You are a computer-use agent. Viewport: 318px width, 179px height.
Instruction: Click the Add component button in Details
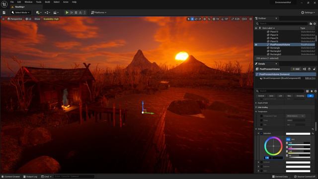pyautogui.click(x=296, y=69)
